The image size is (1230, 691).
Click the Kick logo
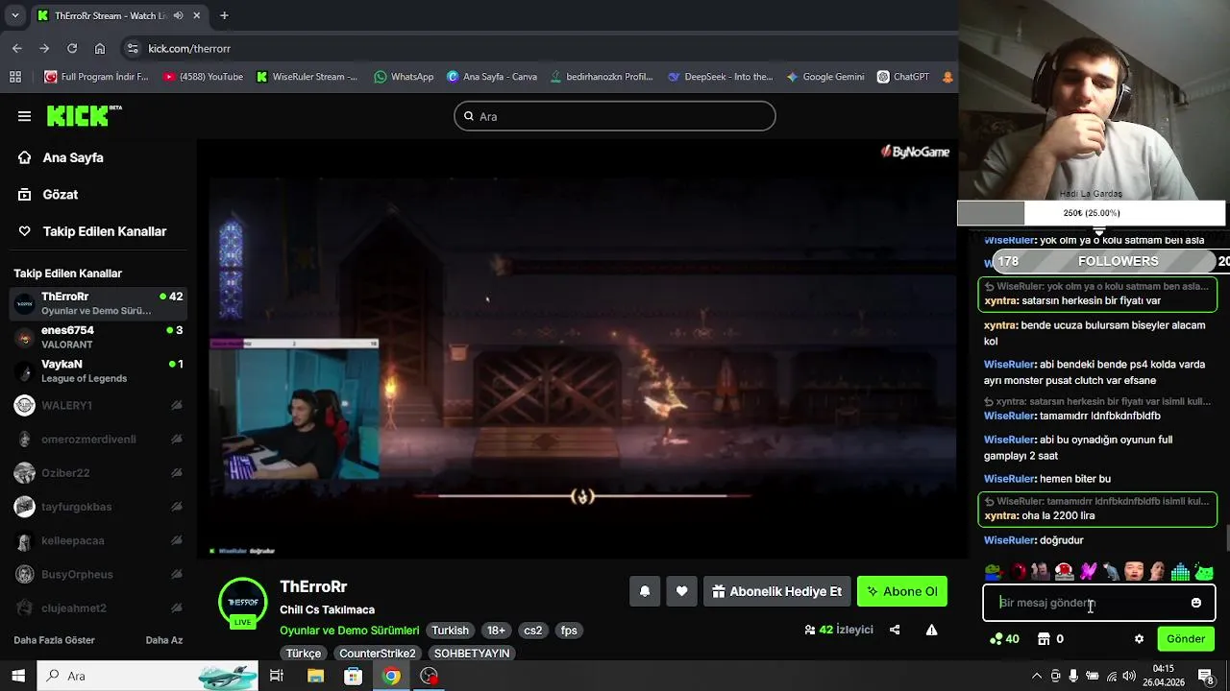[84, 116]
